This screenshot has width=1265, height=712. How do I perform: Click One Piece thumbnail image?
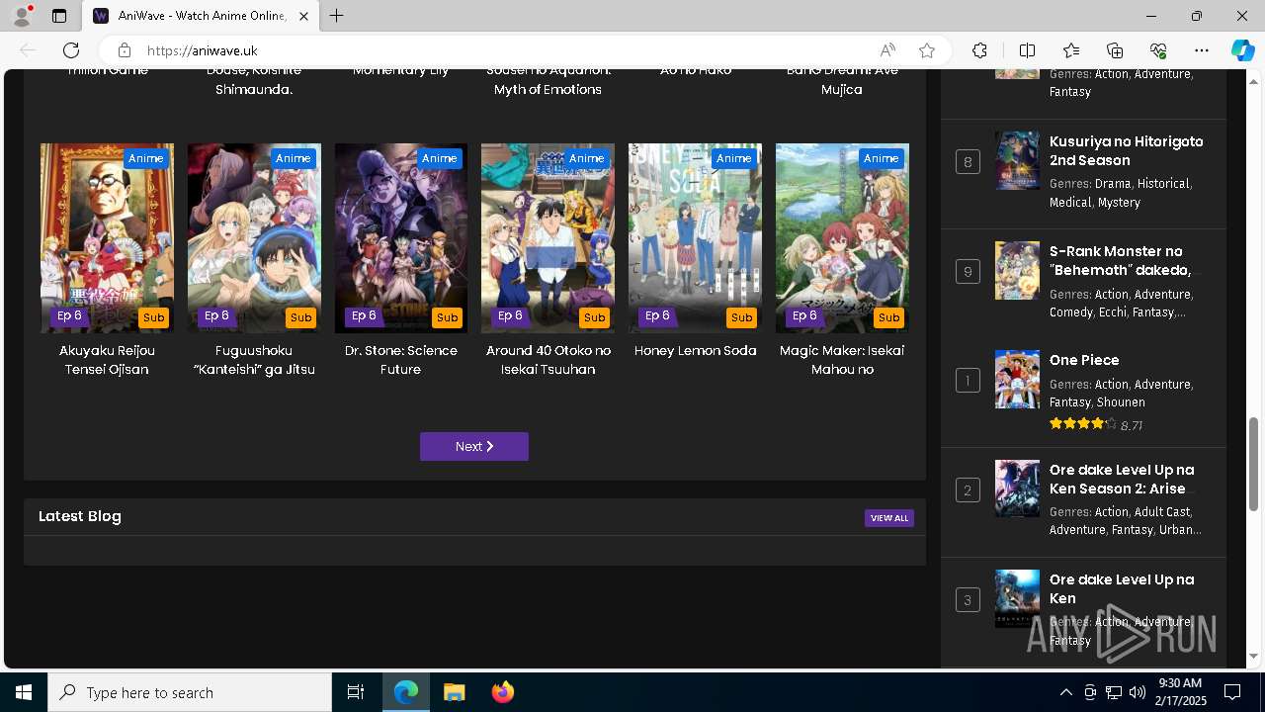click(x=1017, y=379)
